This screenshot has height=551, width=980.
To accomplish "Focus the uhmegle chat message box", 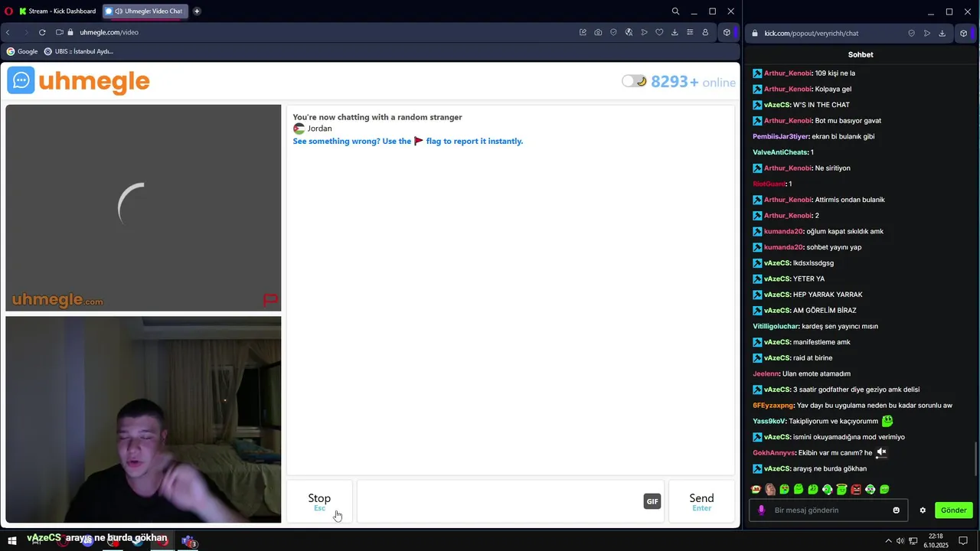I will [x=500, y=501].
